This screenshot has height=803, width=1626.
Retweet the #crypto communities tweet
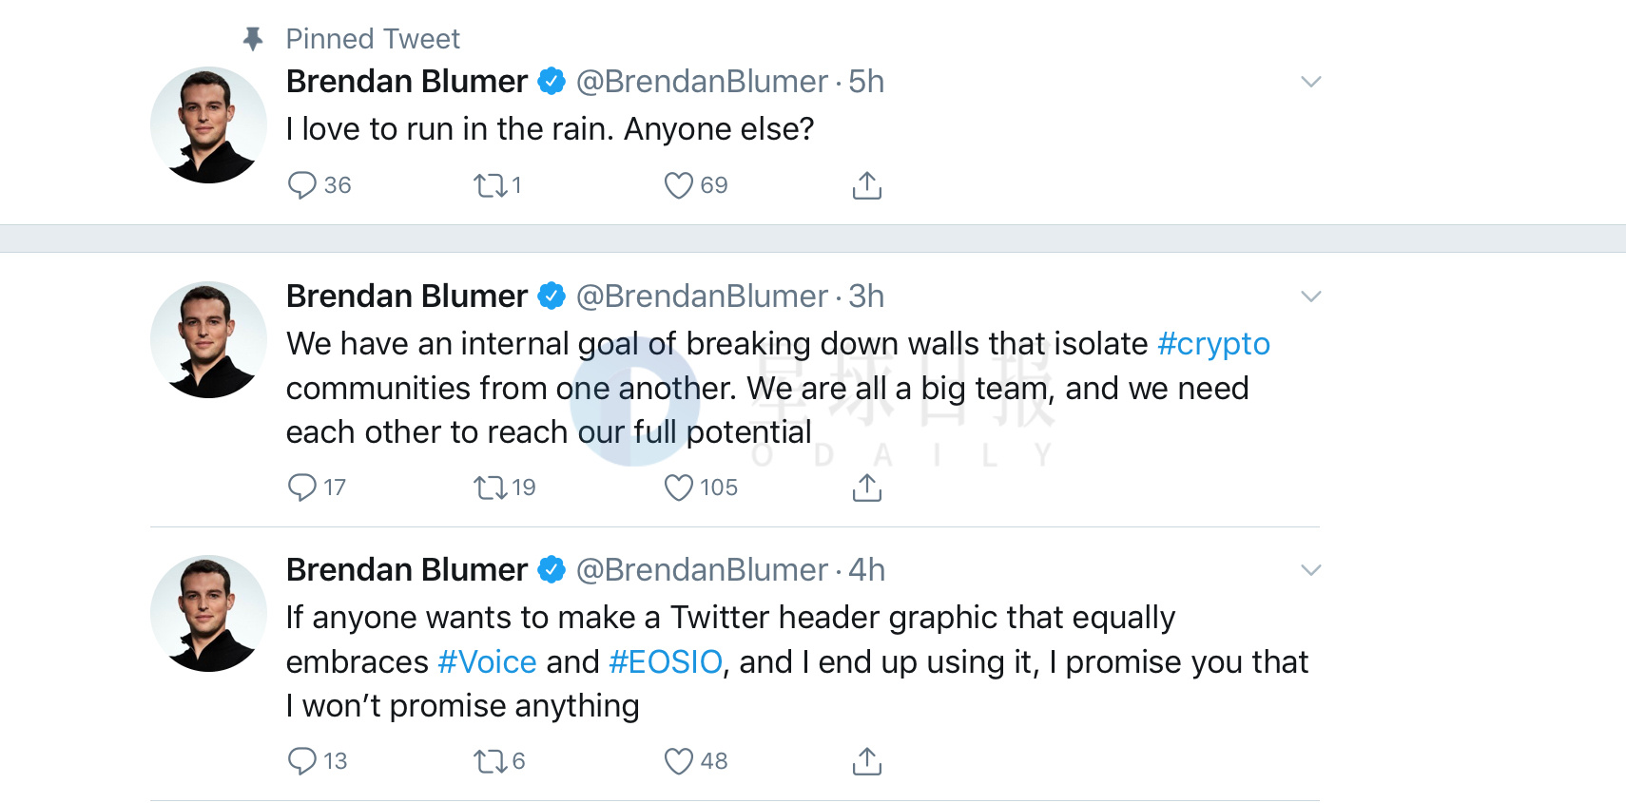click(x=491, y=488)
